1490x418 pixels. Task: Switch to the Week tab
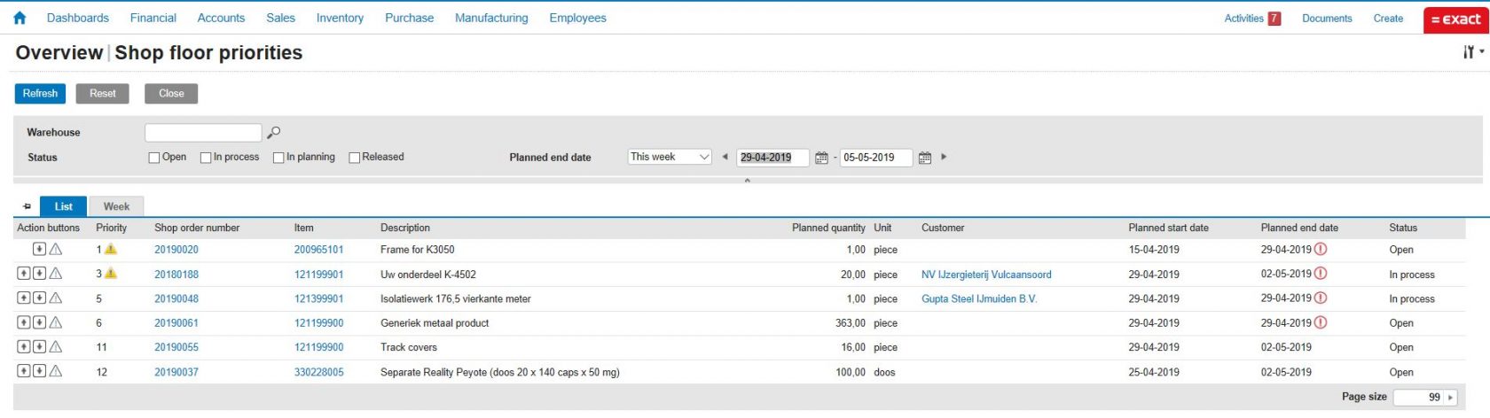pyautogui.click(x=116, y=206)
